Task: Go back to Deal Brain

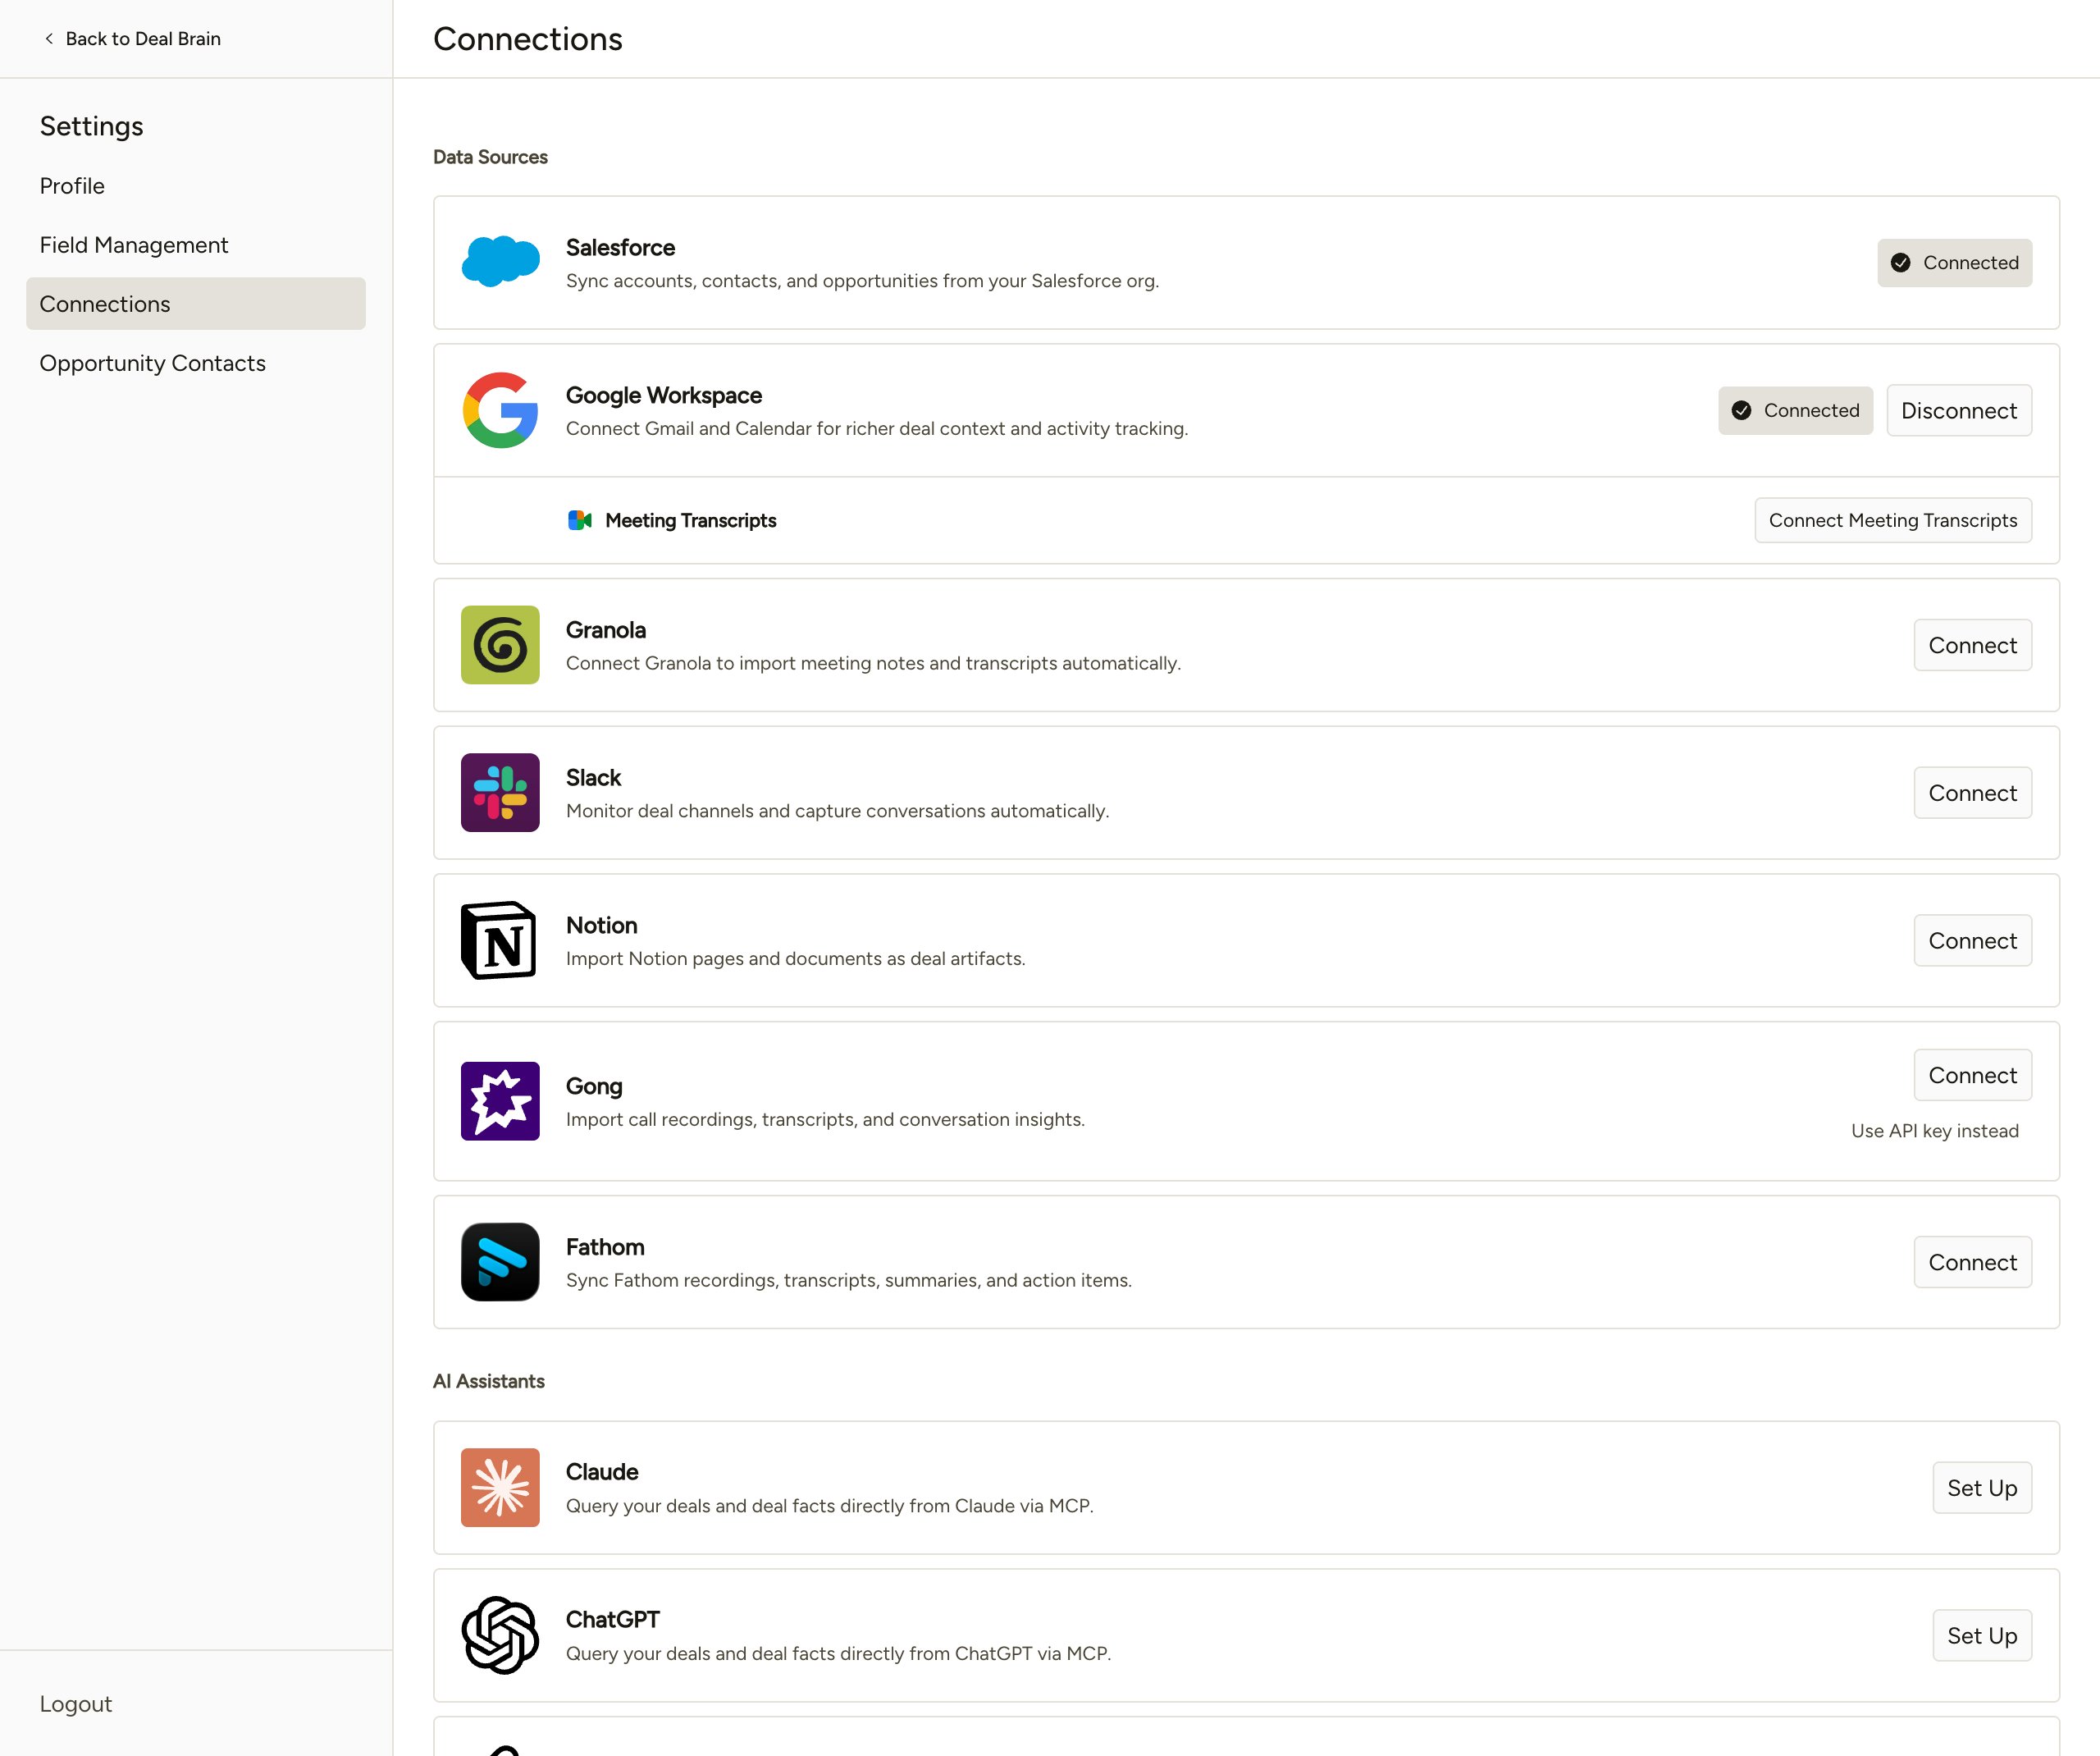Action: click(131, 38)
